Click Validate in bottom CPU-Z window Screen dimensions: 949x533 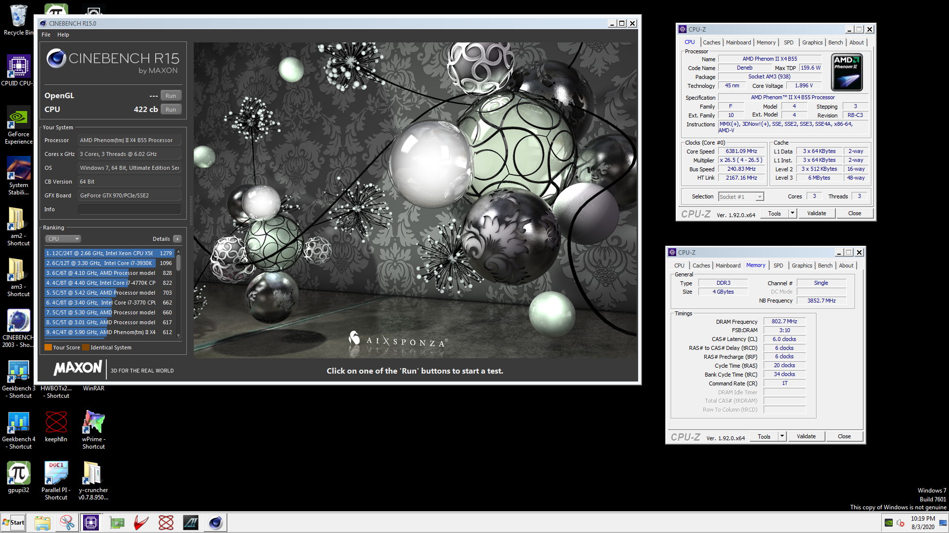[806, 437]
